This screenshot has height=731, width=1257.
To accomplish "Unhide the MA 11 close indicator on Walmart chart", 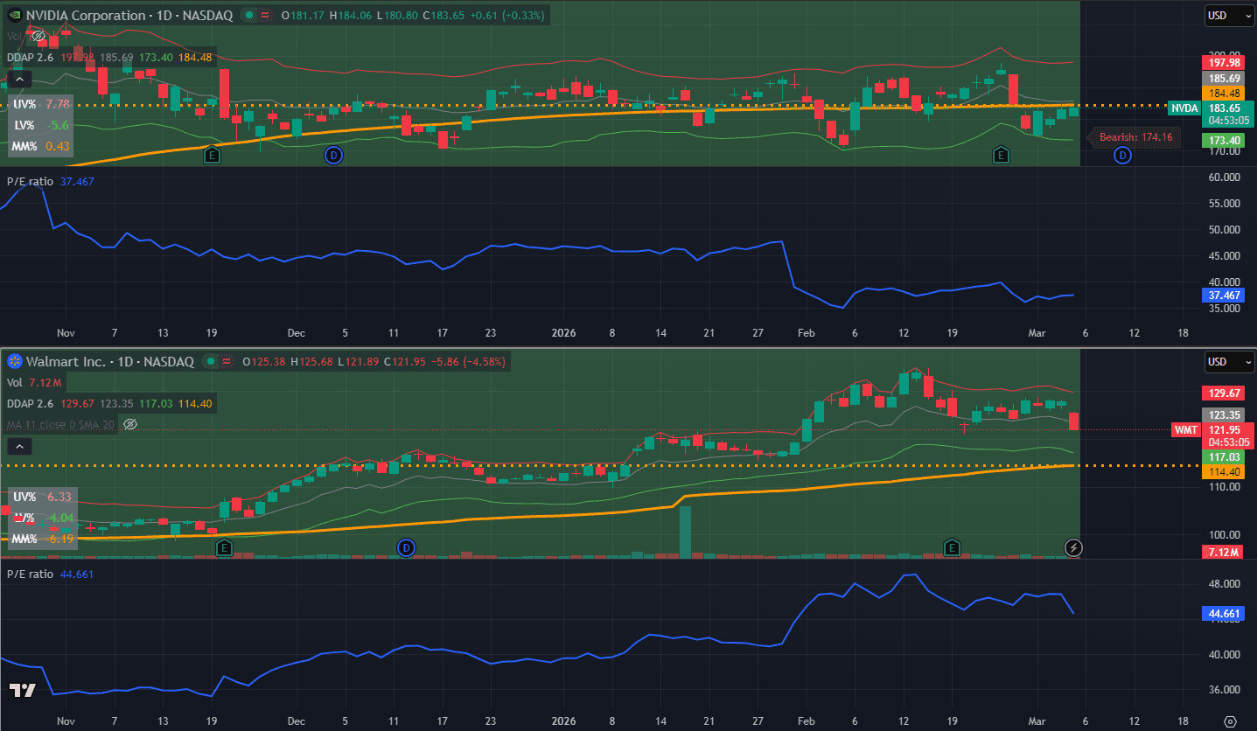I will click(x=130, y=424).
